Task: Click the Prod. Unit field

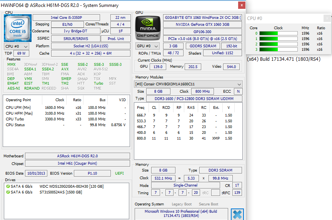Action: pos(116,39)
